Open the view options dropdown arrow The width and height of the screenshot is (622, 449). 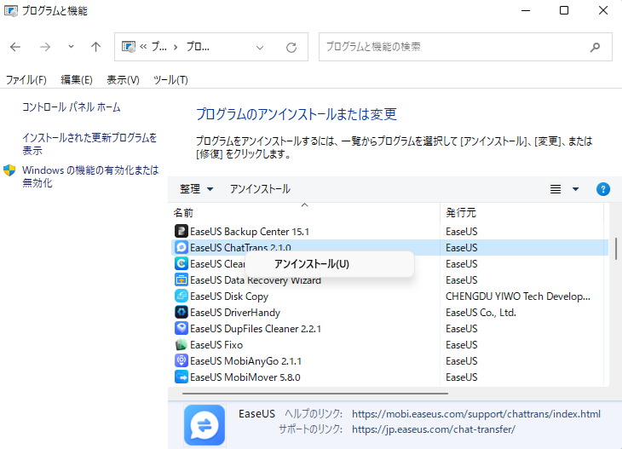(576, 189)
